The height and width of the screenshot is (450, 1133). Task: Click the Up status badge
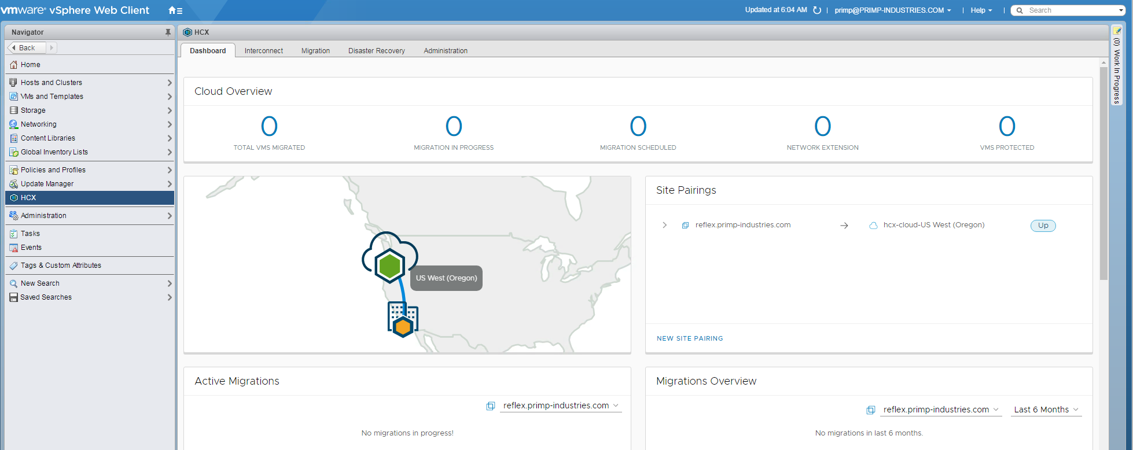coord(1043,226)
